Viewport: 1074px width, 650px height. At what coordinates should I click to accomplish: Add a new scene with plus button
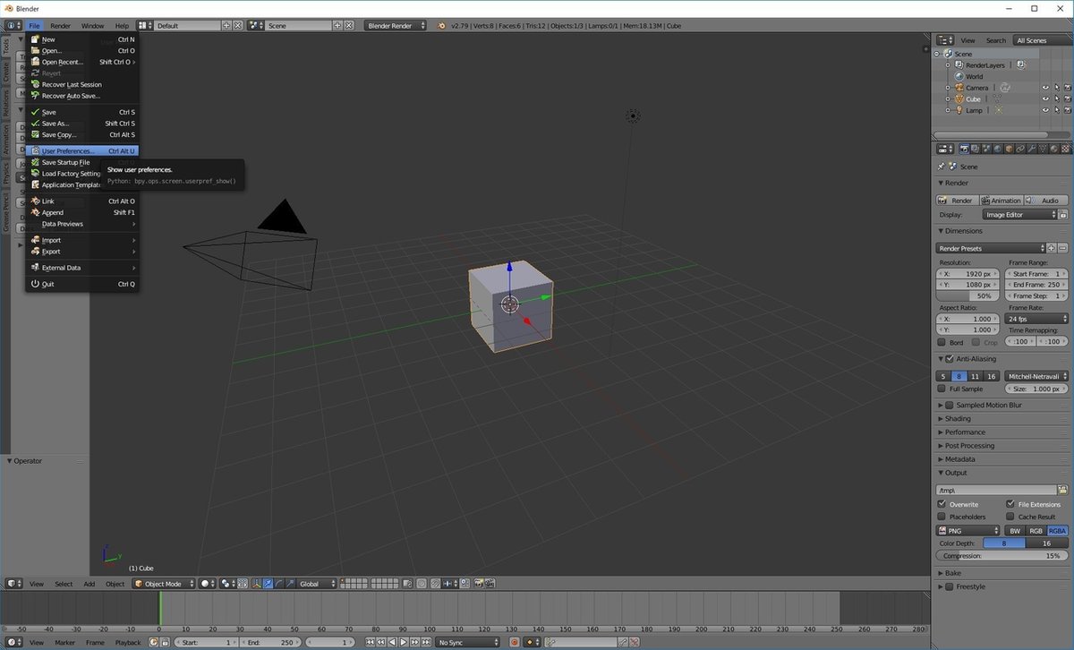[337, 26]
